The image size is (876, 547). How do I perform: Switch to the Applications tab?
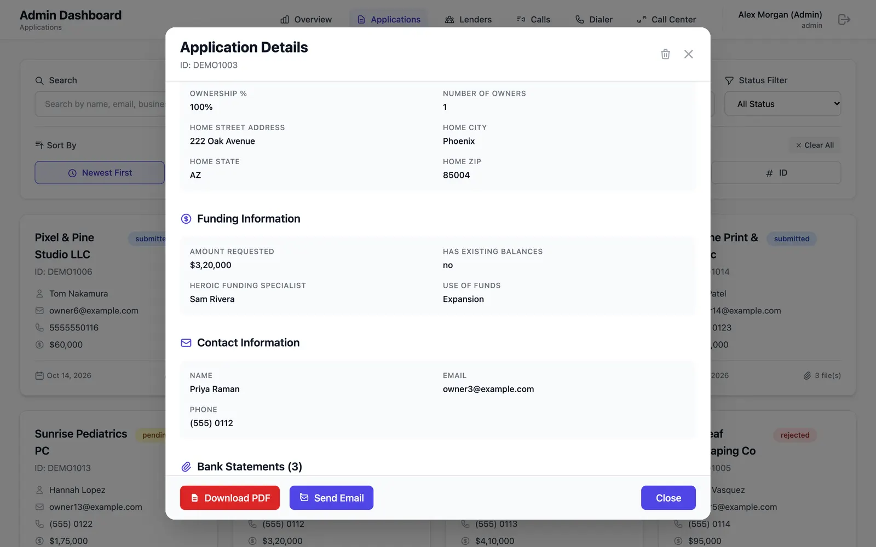389,20
